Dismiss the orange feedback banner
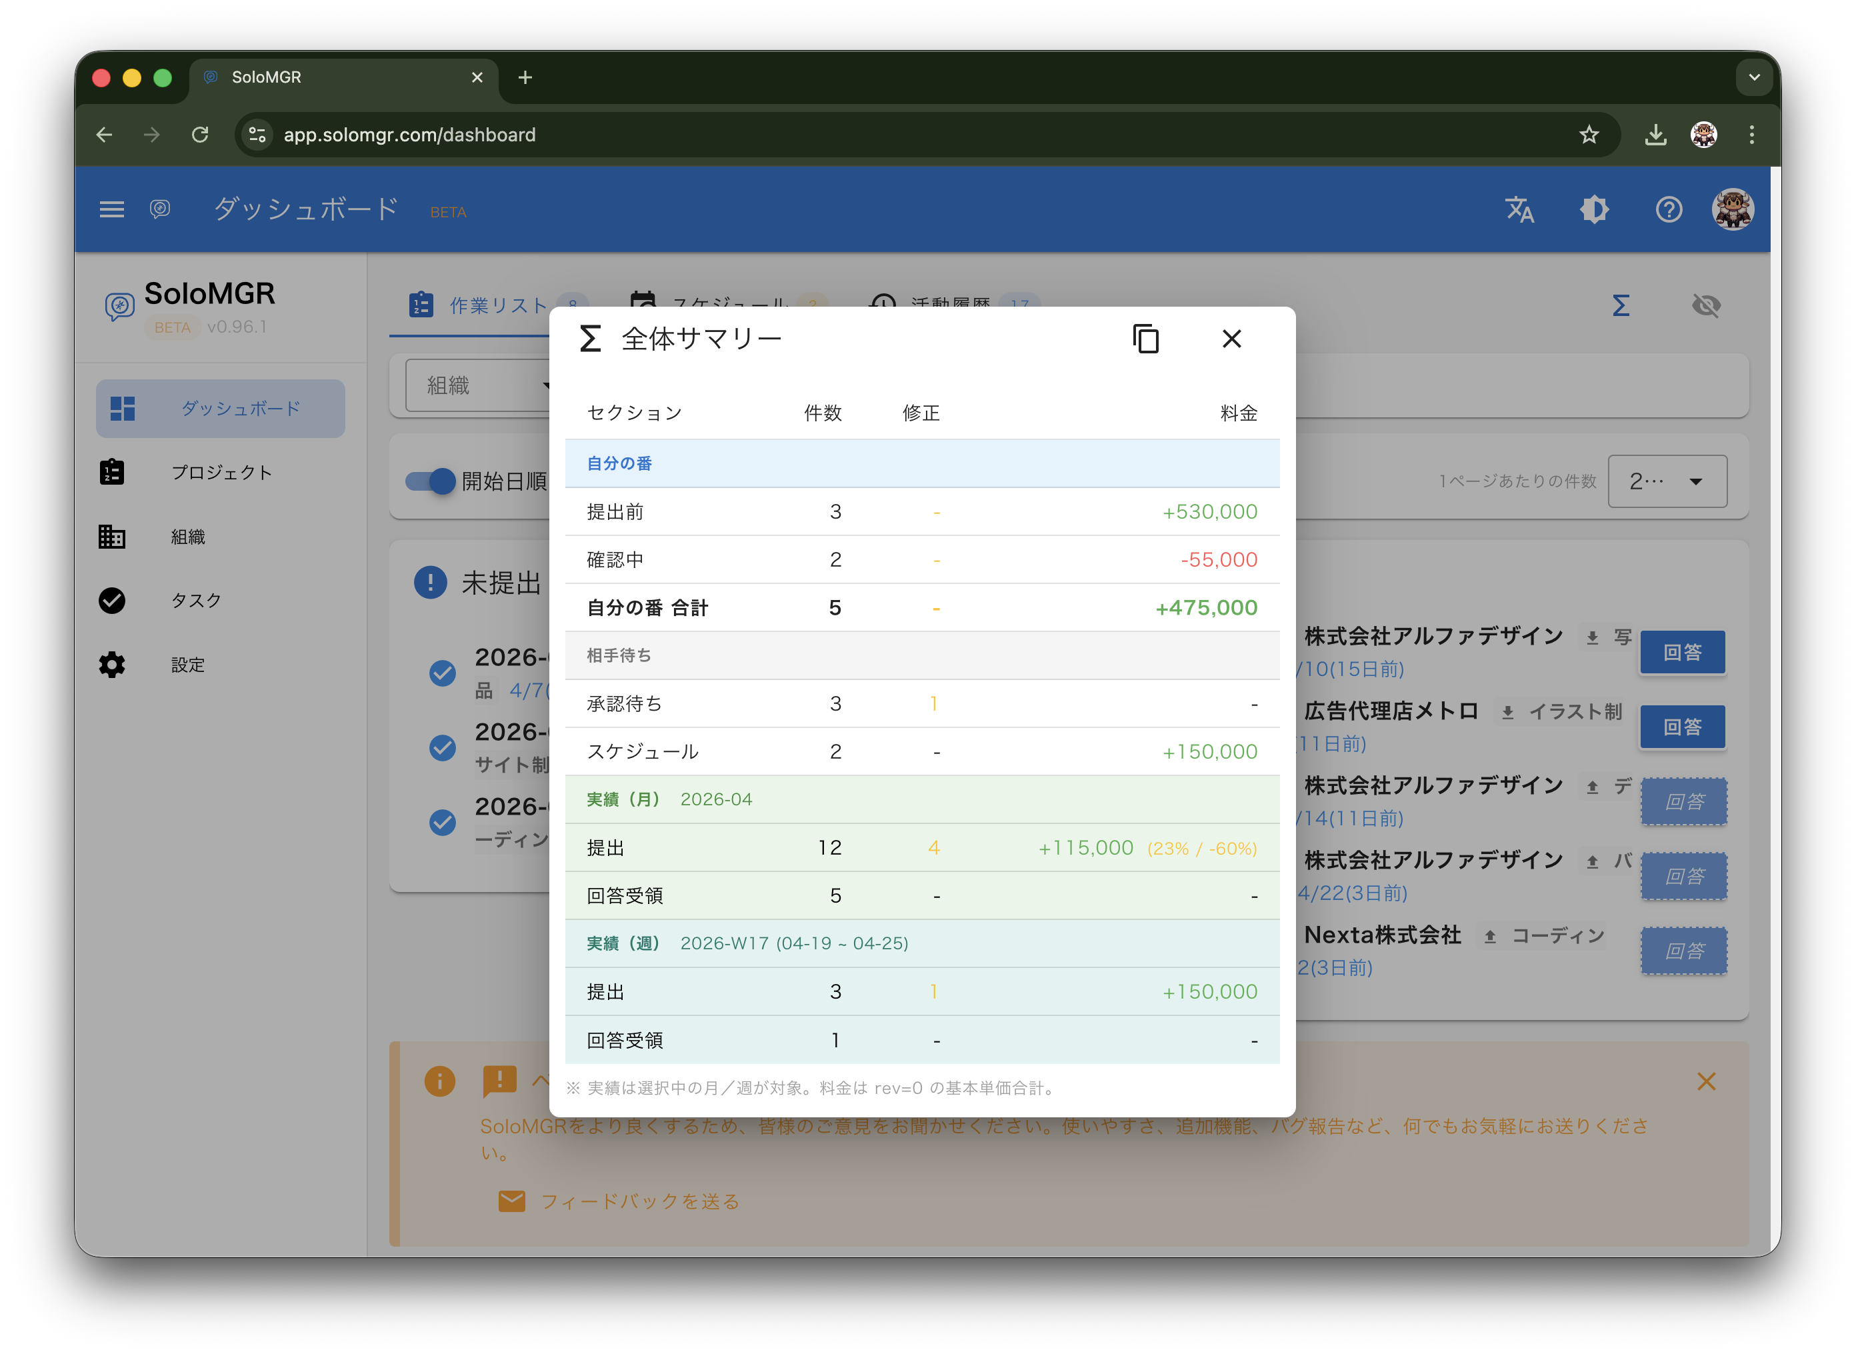 (x=1706, y=1082)
